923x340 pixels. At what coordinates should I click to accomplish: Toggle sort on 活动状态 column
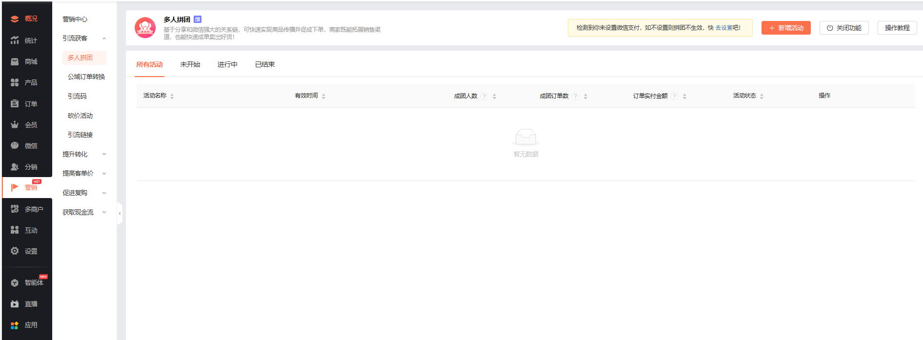(762, 96)
